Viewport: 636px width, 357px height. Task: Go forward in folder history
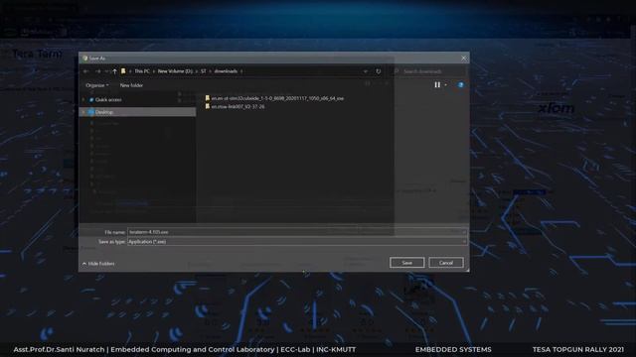pyautogui.click(x=97, y=71)
